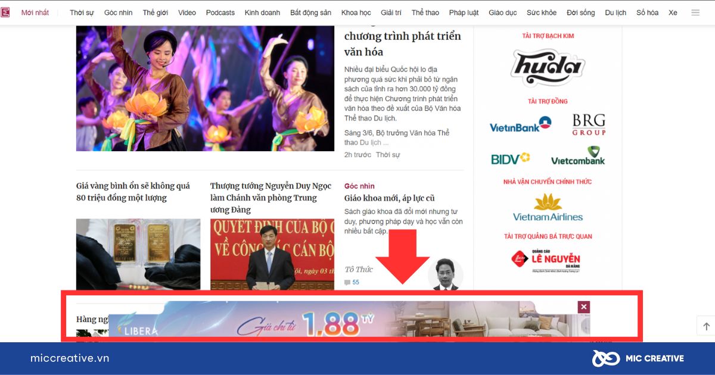
Task: Close the Libera banner ad
Action: point(584,307)
